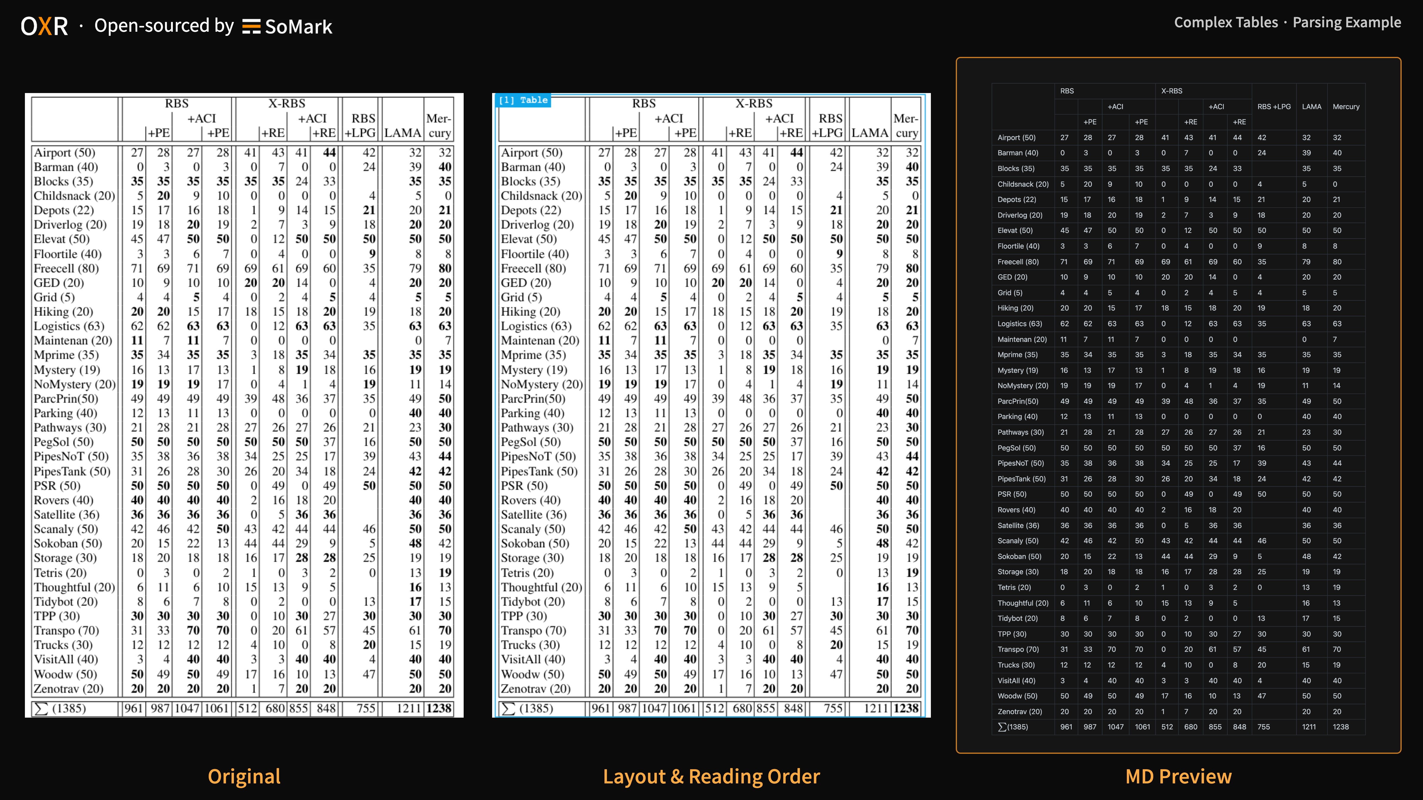
Task: Click 'Thoughtful (20)' row label in MD Preview
Action: coord(1023,603)
